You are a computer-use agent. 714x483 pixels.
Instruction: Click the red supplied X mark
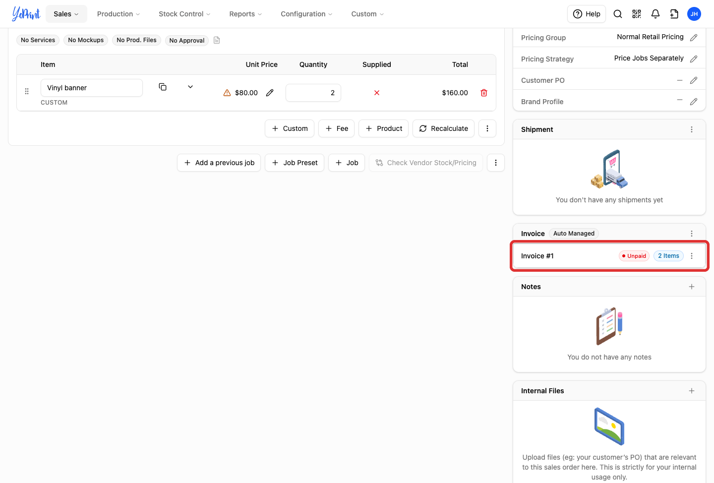pos(377,93)
